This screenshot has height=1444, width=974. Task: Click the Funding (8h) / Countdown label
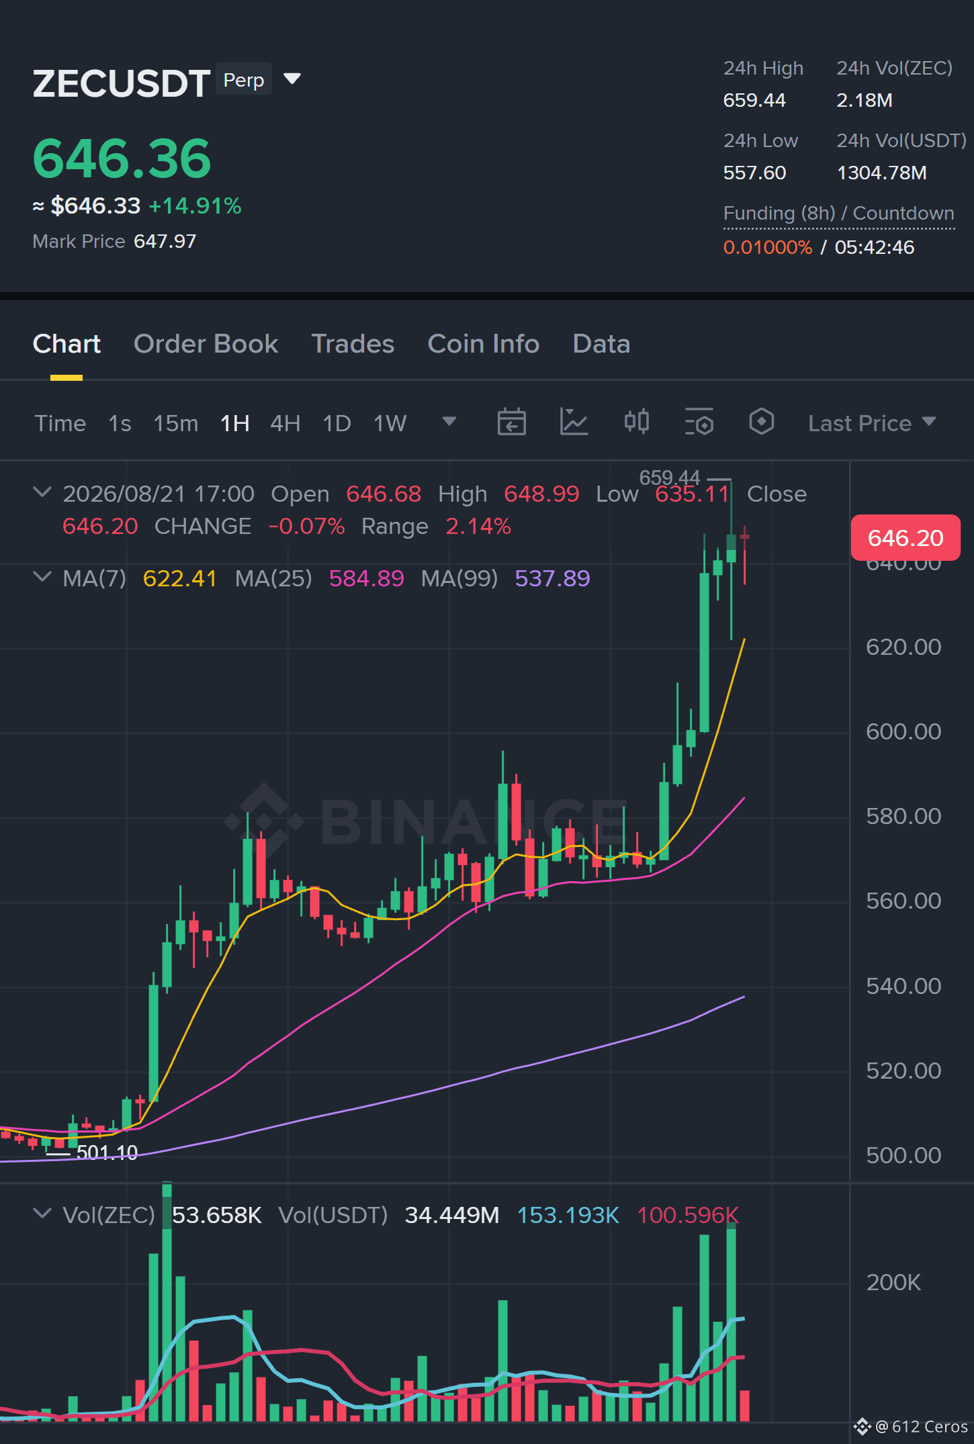click(x=839, y=214)
